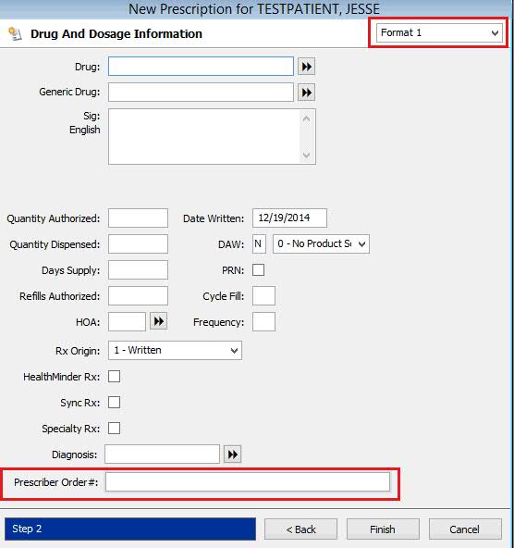This screenshot has height=548, width=514.
Task: Click the Drug And Dosage prescription icon
Action: [15, 34]
